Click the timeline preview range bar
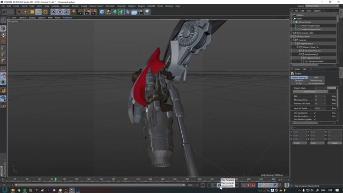Screen dimensions: 343x193 click(100, 185)
